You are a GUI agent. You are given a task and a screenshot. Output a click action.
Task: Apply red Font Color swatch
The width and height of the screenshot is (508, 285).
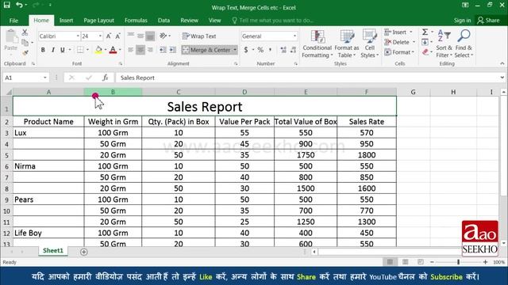pyautogui.click(x=113, y=50)
